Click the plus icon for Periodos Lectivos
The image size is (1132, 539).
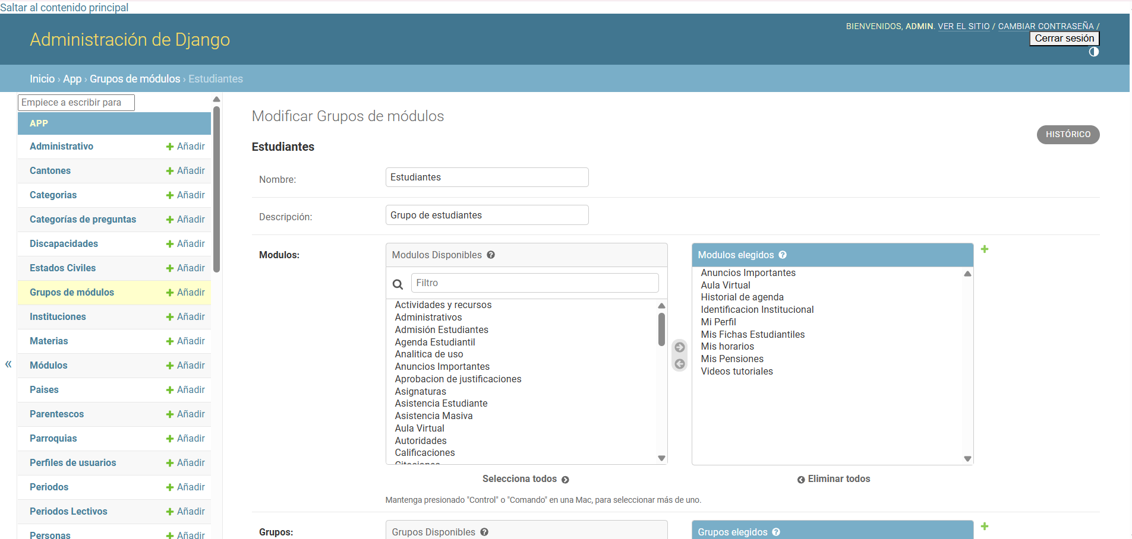pos(170,512)
